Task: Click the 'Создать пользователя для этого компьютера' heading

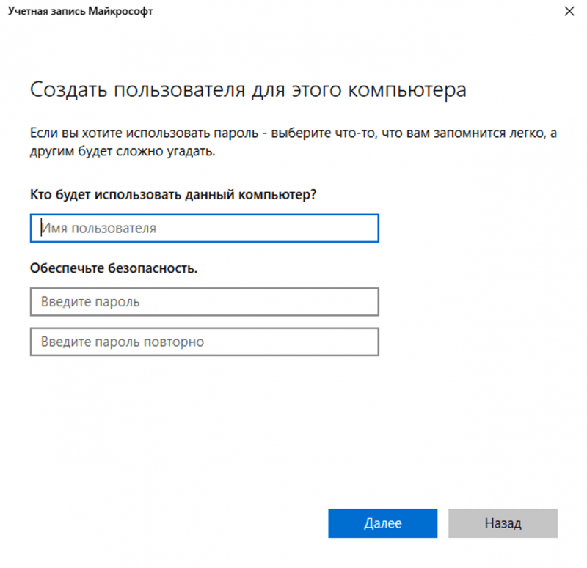Action: pyautogui.click(x=248, y=91)
